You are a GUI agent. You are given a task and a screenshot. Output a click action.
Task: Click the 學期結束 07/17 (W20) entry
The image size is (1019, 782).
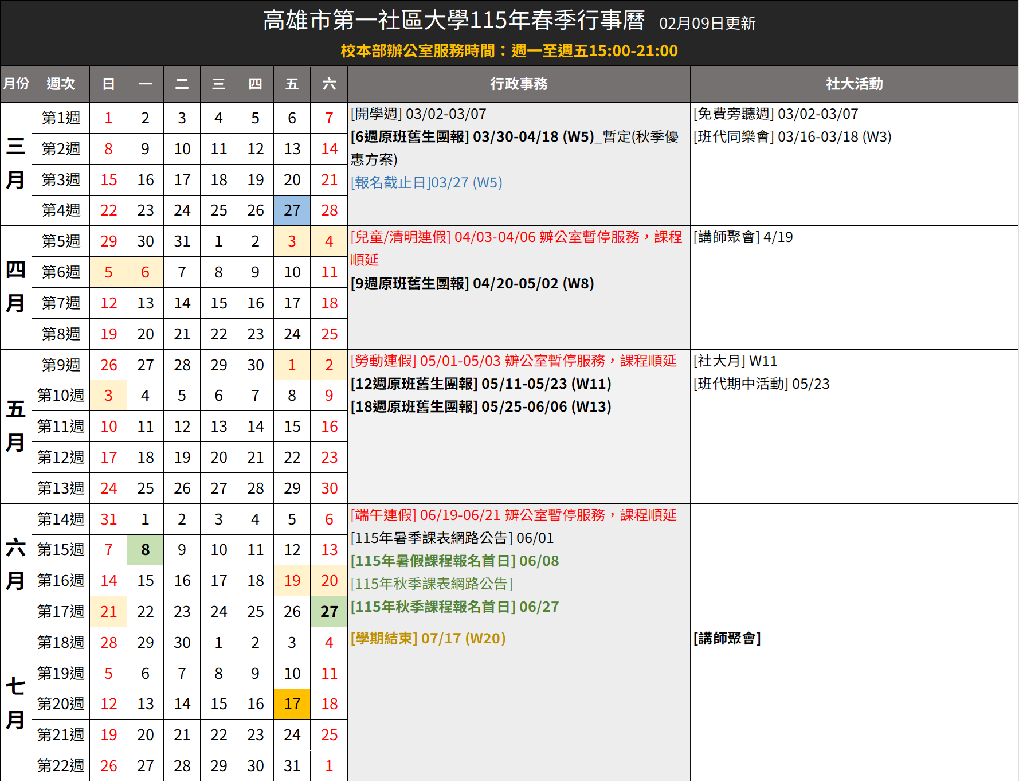coord(428,639)
